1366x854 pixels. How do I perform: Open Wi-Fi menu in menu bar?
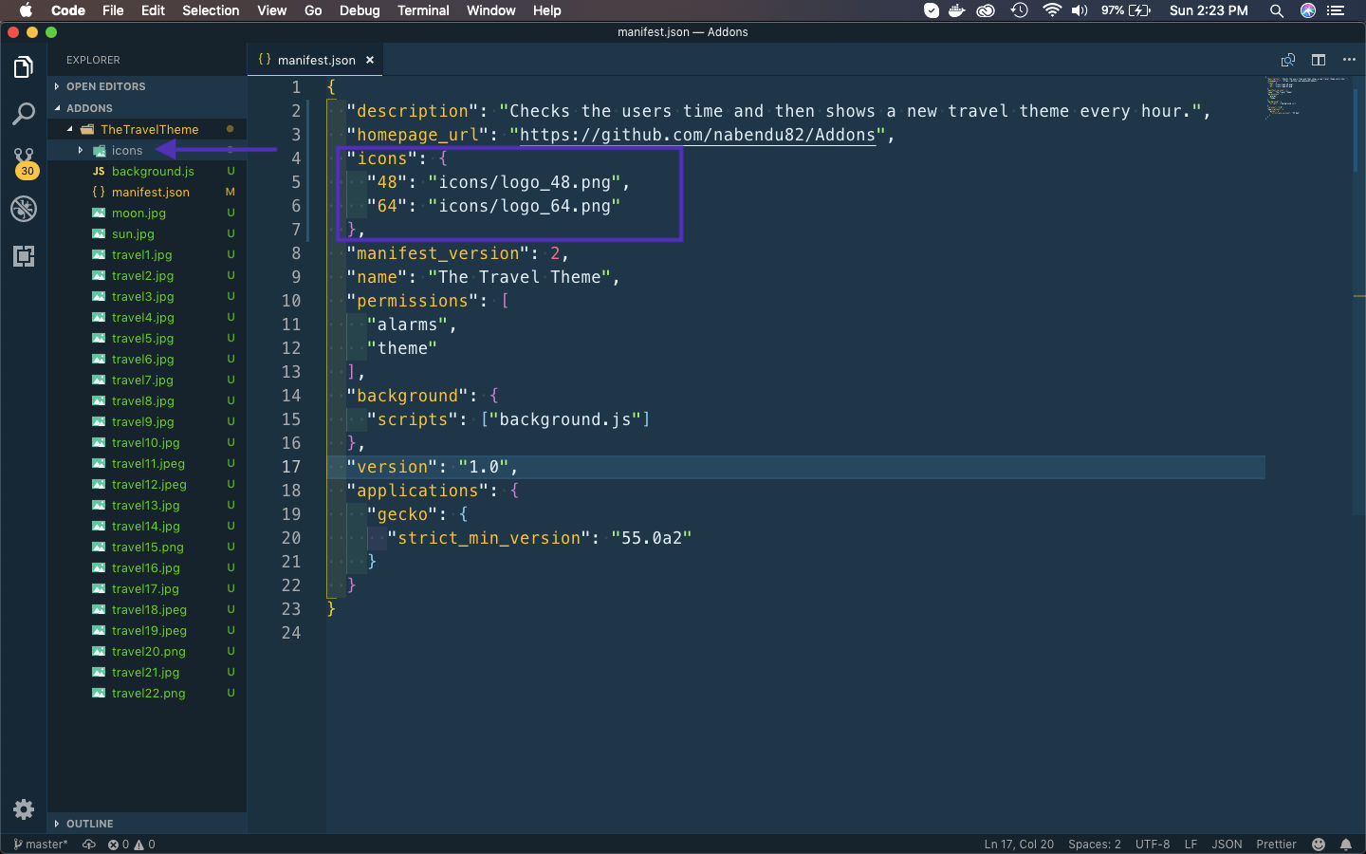click(x=1051, y=10)
